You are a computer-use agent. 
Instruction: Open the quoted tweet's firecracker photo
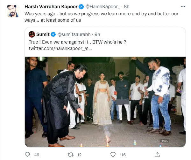click(x=105, y=102)
